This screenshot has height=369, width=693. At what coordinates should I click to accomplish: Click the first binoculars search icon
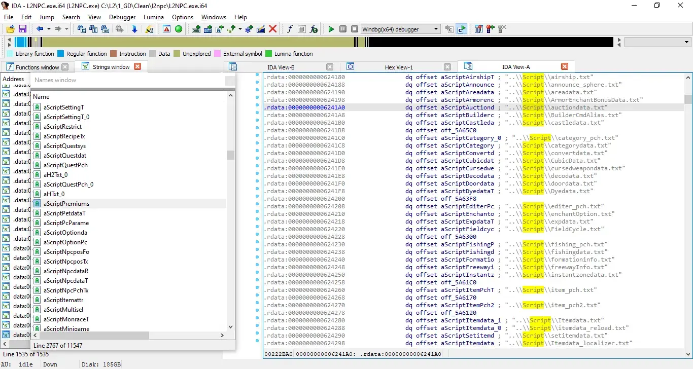82,29
